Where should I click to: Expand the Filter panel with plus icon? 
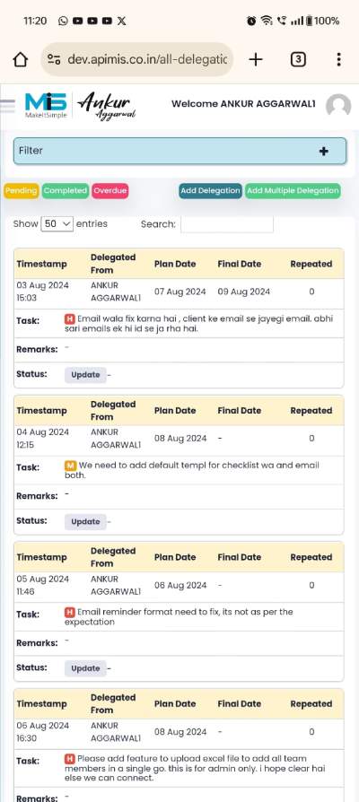323,151
